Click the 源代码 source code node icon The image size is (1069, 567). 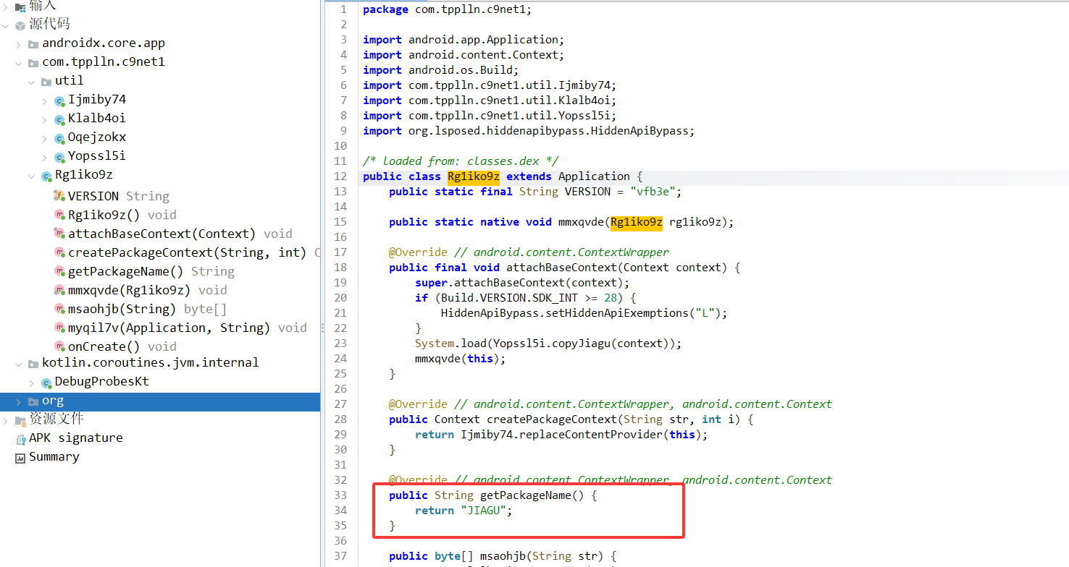coord(20,25)
